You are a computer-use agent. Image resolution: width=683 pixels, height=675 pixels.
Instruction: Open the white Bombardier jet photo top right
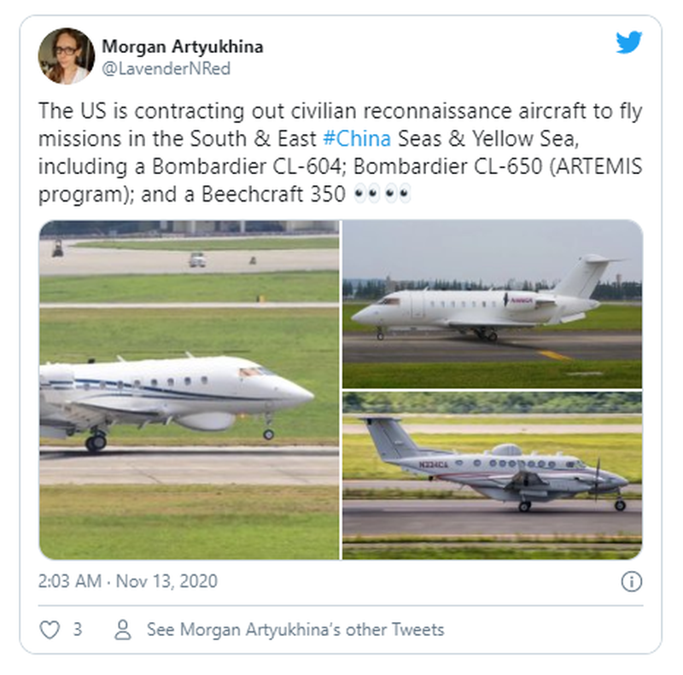[x=493, y=304]
